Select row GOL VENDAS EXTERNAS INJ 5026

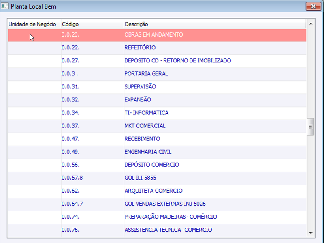click(157, 204)
